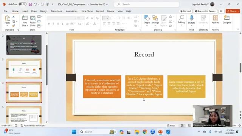Click the Cut scissors icon
Image resolution: width=242 pixels, height=136 pixels.
(x=14, y=17)
